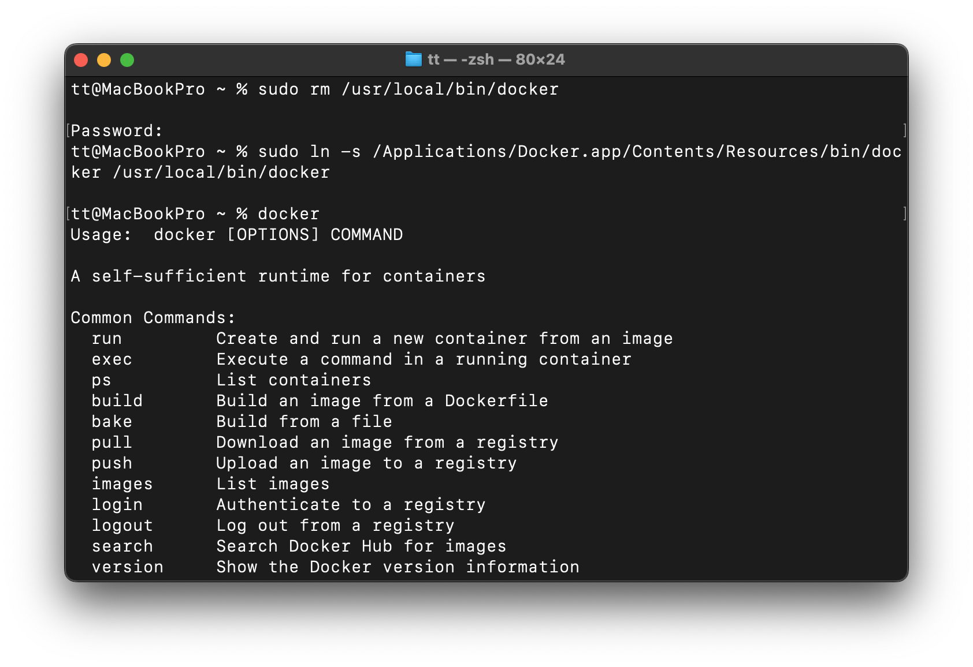Click the 'sudo rm /usr/local/bin/docker' command text
The height and width of the screenshot is (667, 973).
coord(408,89)
